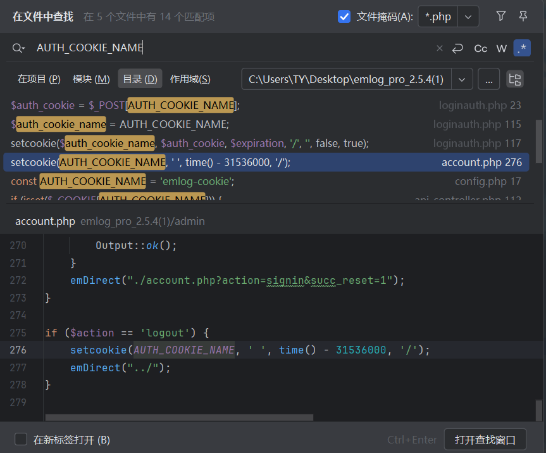Viewport: 546px width, 453px height.
Task: Click the match count summary text
Action: (149, 16)
